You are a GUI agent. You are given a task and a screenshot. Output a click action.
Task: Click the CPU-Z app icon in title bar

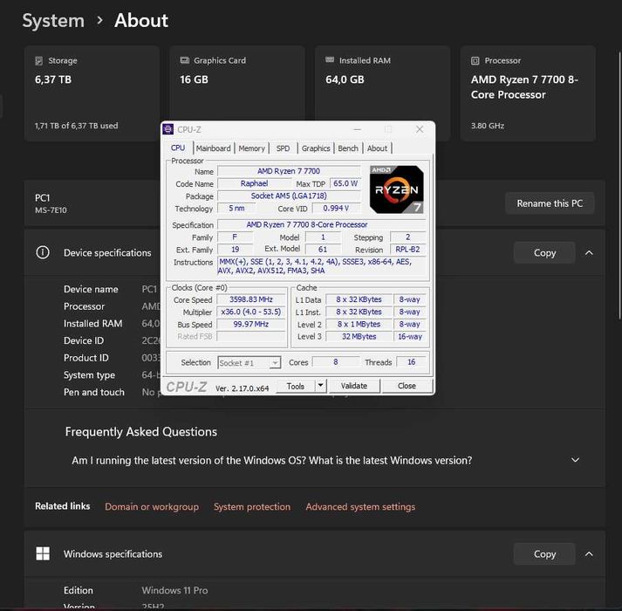coord(168,129)
